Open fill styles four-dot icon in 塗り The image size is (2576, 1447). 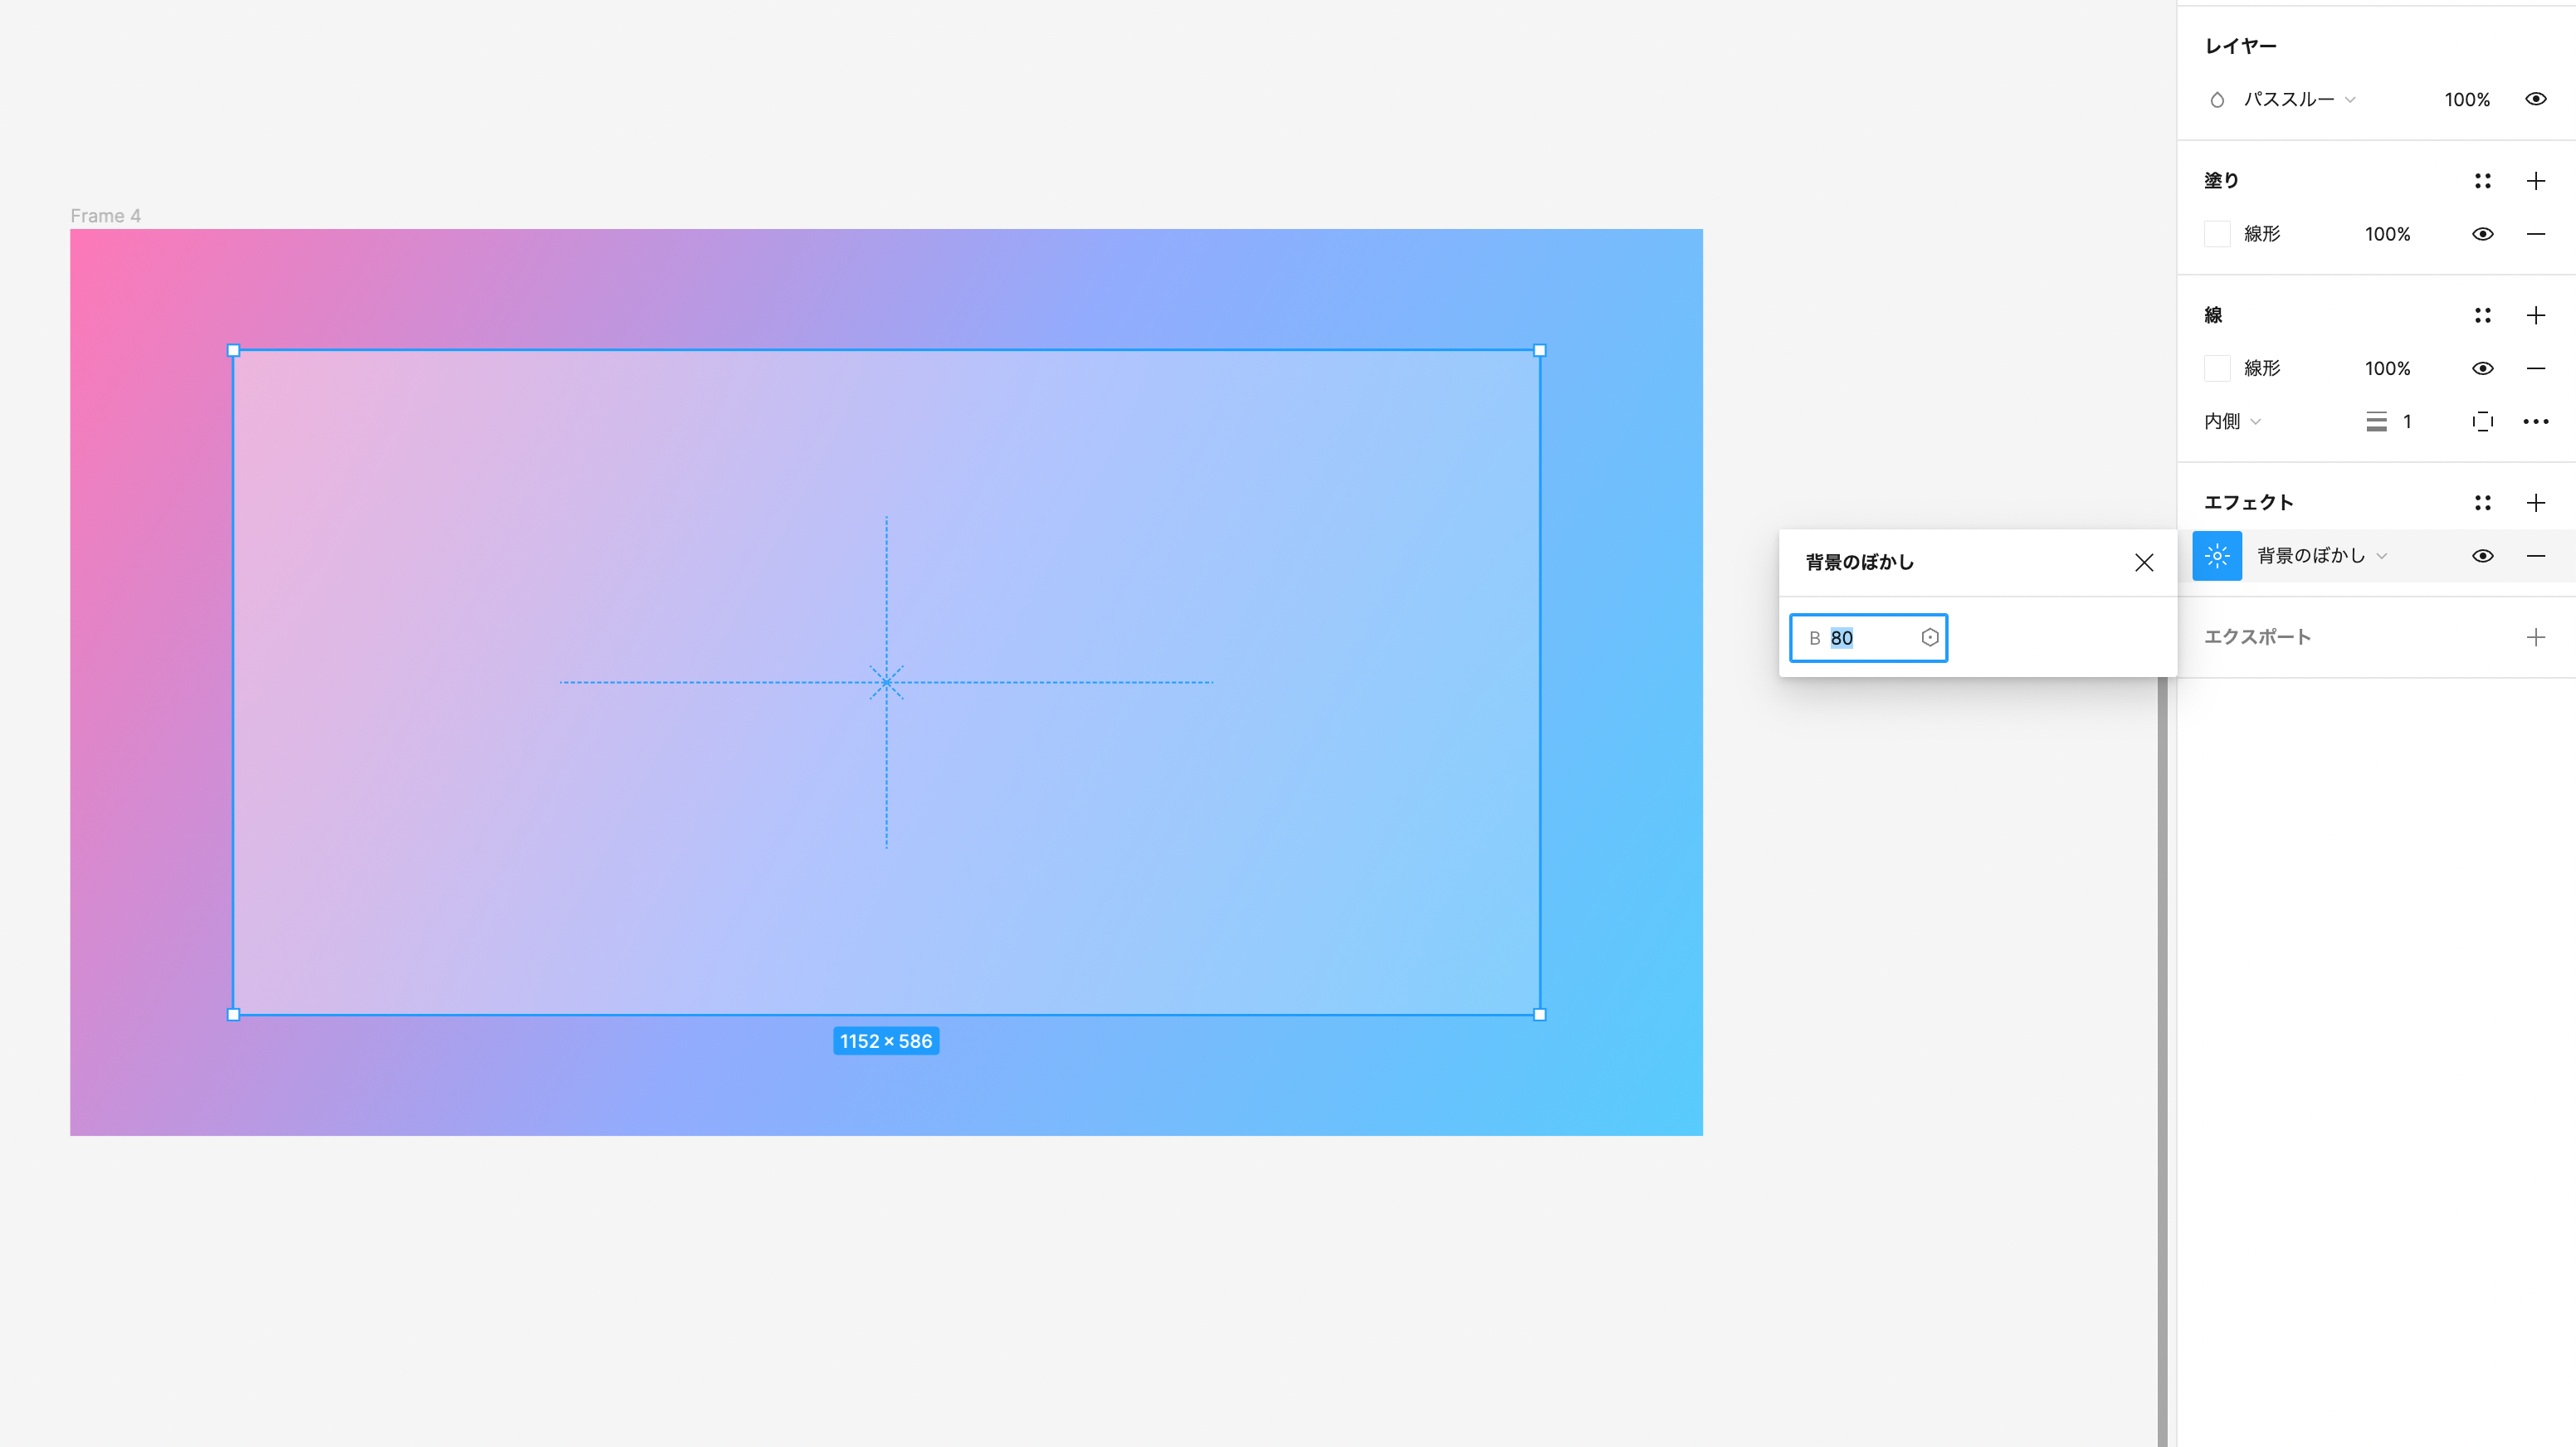(2482, 181)
